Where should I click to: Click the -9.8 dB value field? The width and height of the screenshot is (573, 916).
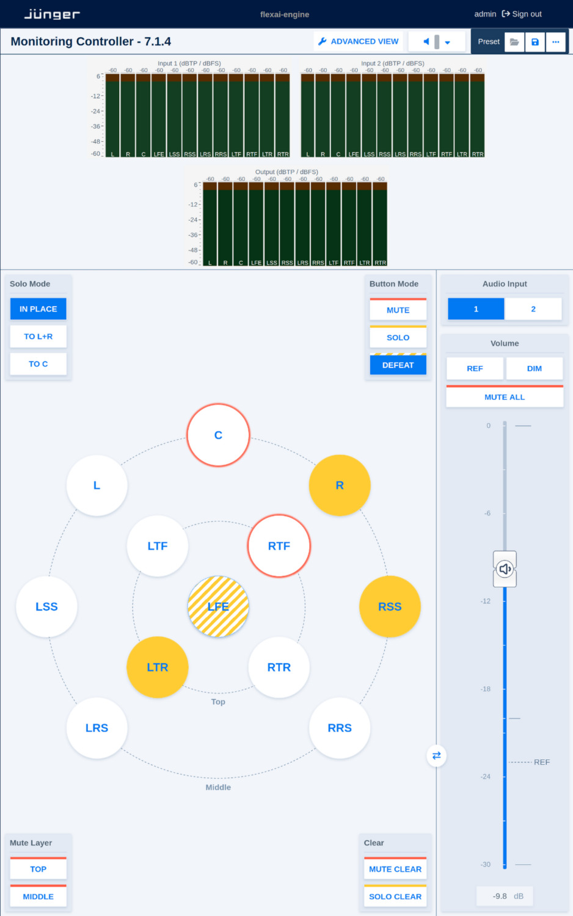coord(505,896)
